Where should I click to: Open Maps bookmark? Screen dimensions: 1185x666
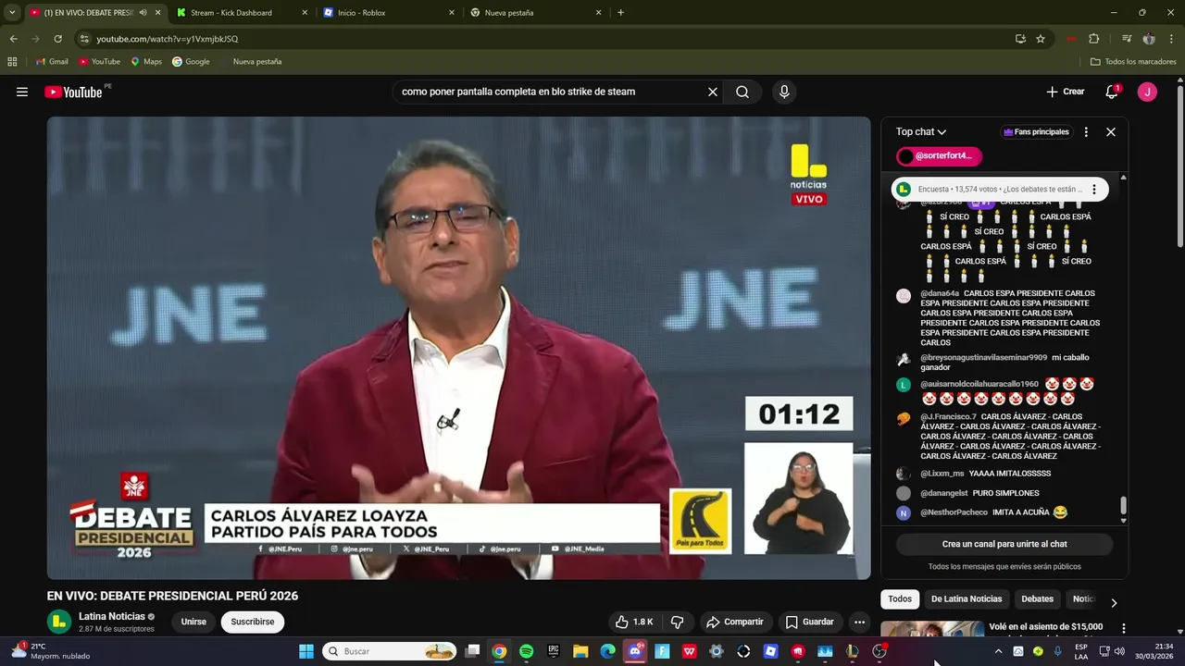point(146,62)
